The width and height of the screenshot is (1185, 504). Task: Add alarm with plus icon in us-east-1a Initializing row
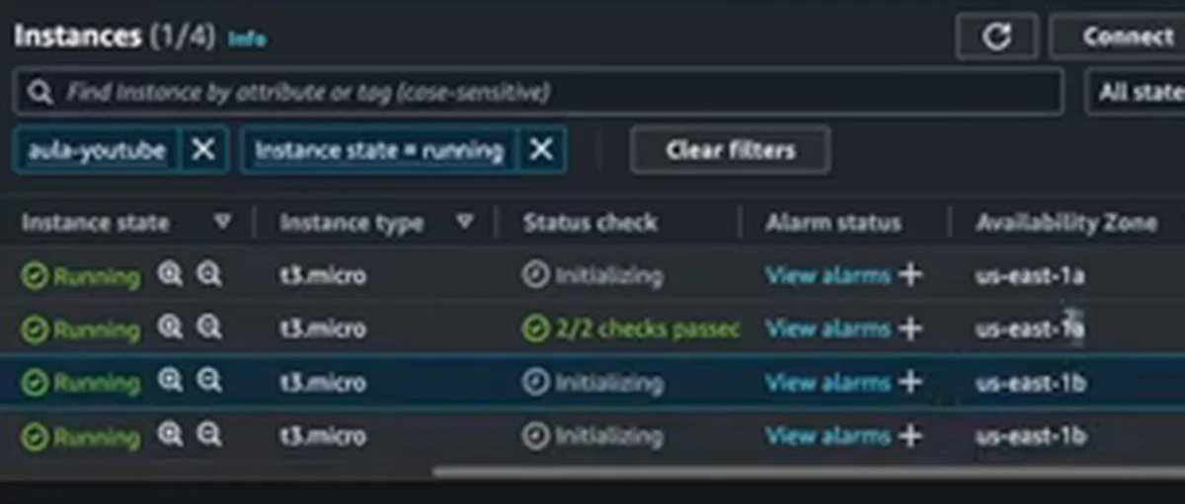[909, 275]
